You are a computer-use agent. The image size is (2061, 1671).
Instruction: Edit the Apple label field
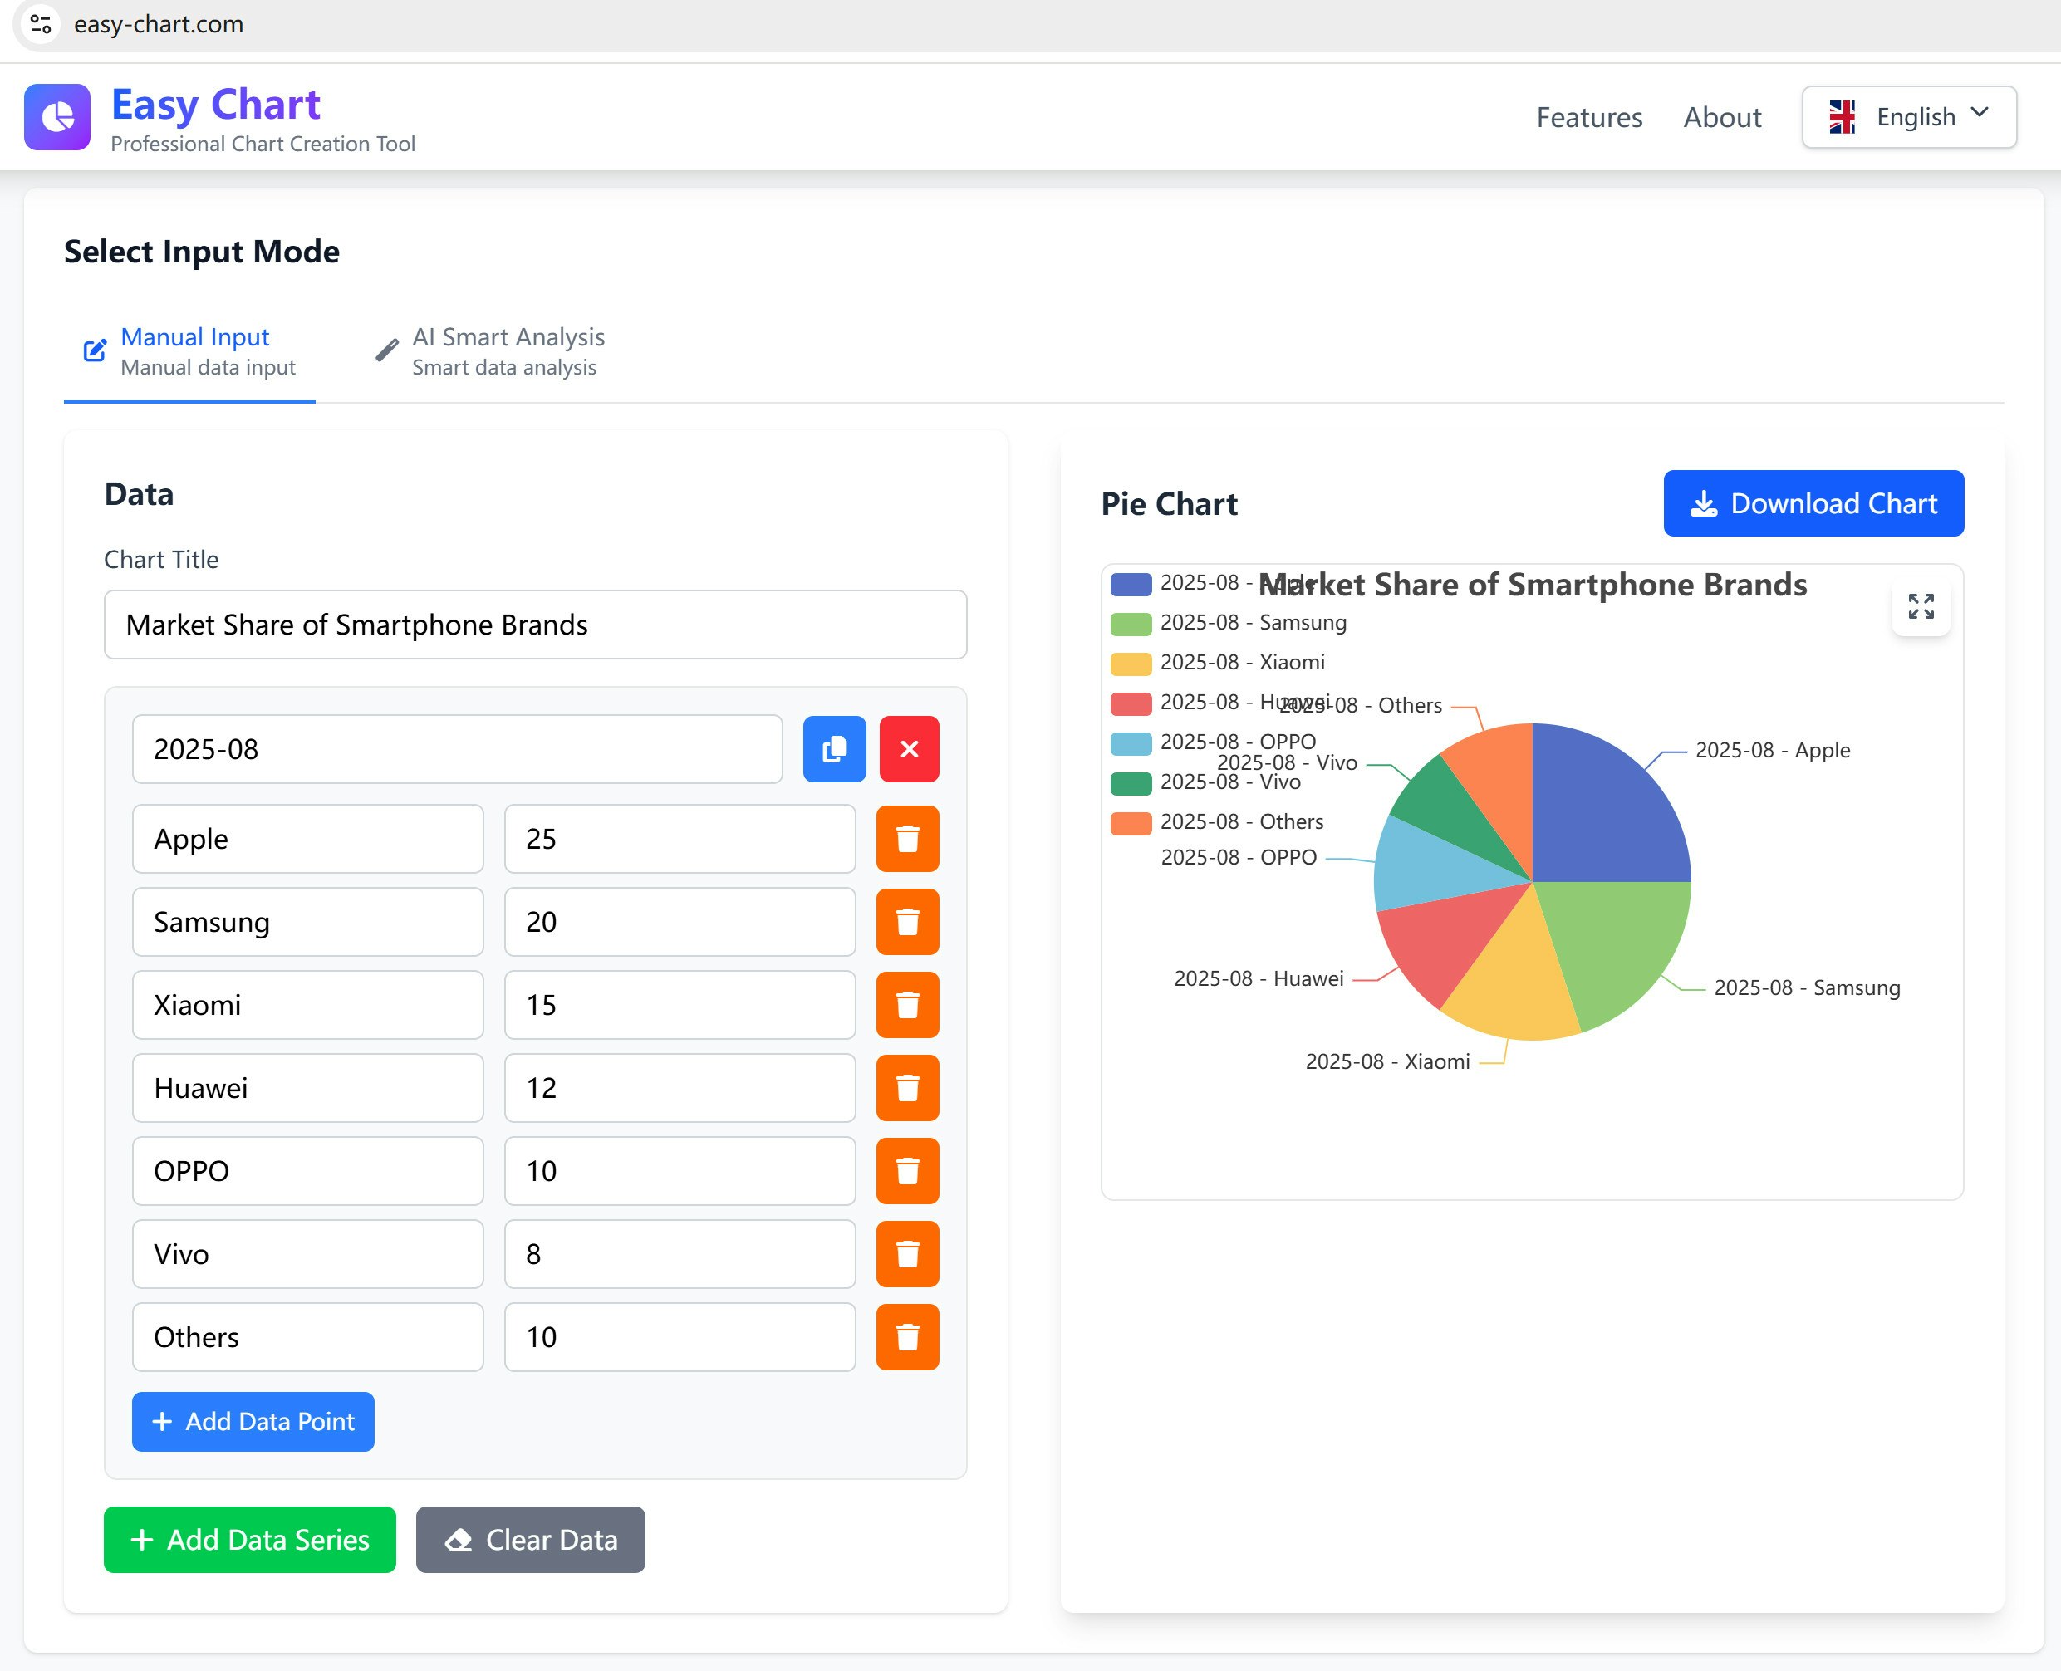[x=308, y=838]
